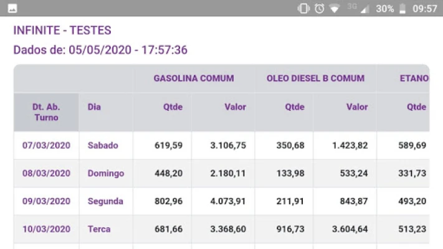Tap the alarm clock status icon
443x249 pixels.
320,9
